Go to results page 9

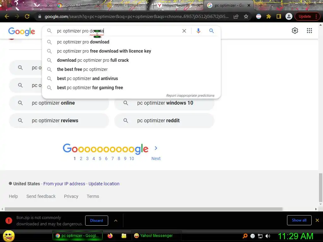click(x=125, y=158)
